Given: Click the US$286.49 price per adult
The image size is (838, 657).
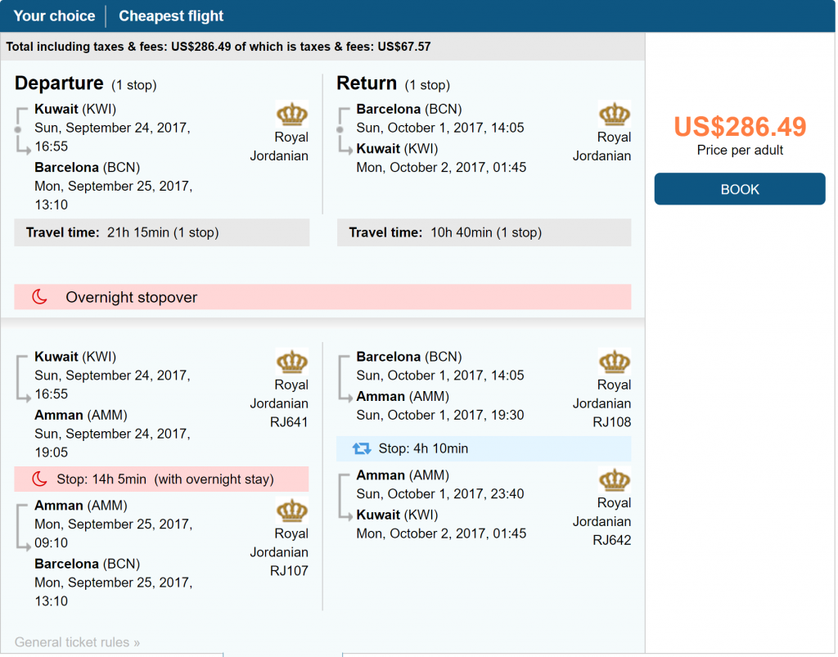Looking at the screenshot, I should (740, 127).
